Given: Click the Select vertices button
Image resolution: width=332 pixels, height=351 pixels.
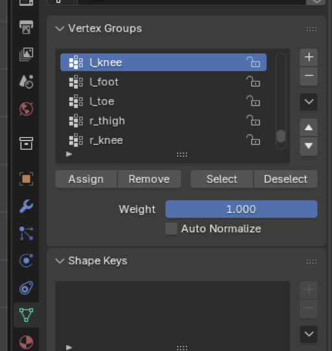Looking at the screenshot, I should (222, 179).
